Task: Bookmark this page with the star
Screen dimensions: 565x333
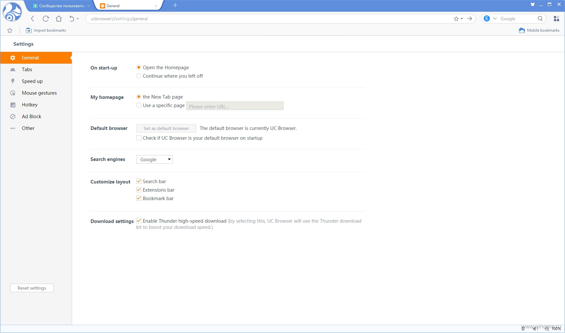Action: pyautogui.click(x=456, y=19)
